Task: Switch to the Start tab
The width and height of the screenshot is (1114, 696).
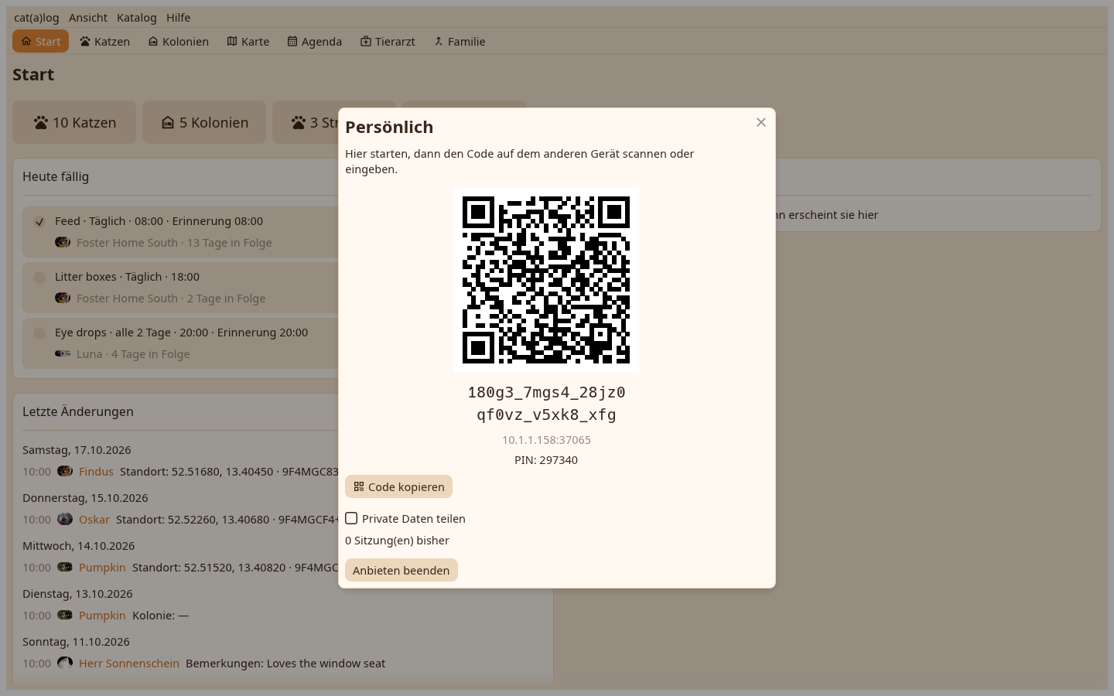Action: (40, 41)
